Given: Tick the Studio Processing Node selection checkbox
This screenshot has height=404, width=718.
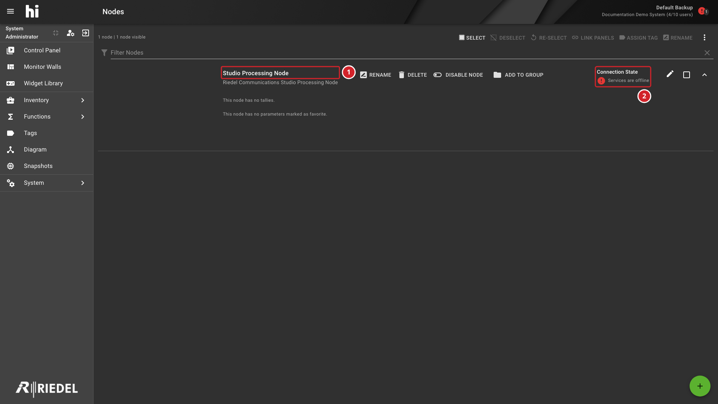Looking at the screenshot, I should 687,75.
